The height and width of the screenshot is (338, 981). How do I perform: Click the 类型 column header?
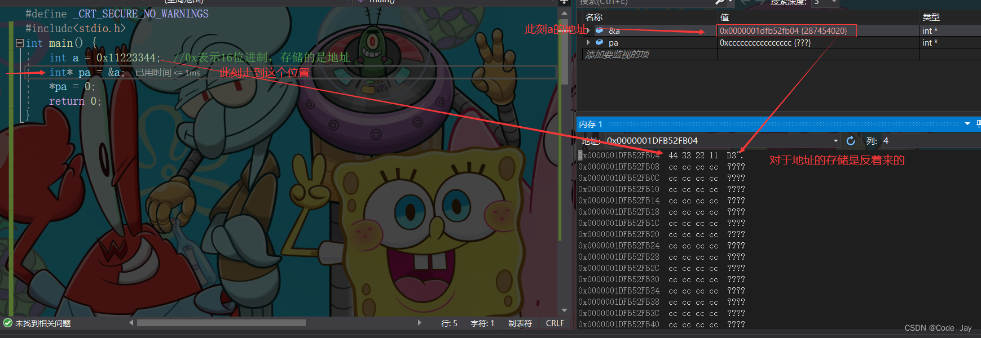coord(931,17)
